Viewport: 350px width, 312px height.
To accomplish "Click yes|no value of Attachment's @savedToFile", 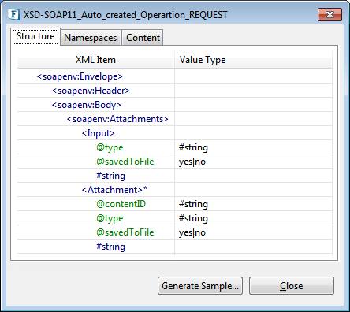I will pyautogui.click(x=192, y=232).
